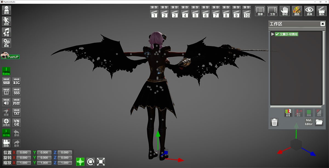
Task: Click the 位置 X value field
Action: click(24, 152)
